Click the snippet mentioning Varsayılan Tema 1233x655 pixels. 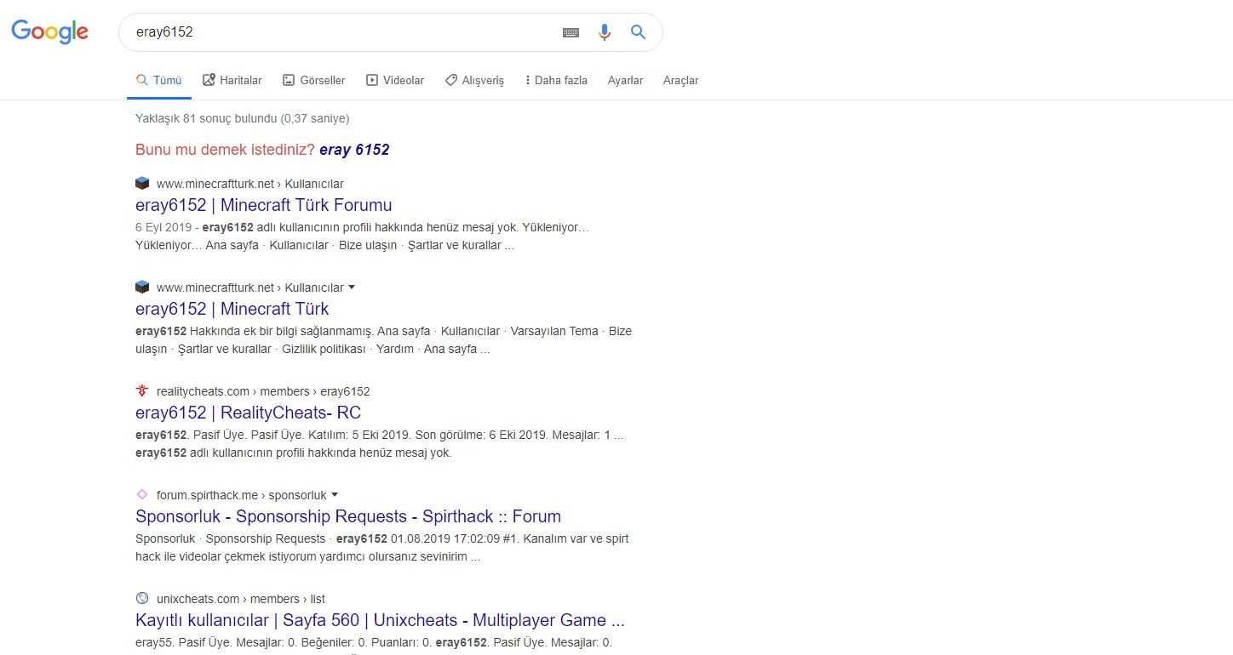pos(383,340)
